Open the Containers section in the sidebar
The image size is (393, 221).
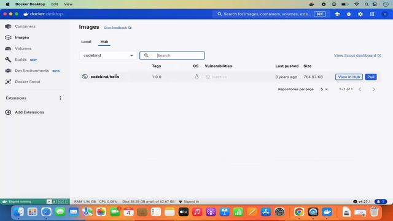click(x=25, y=26)
